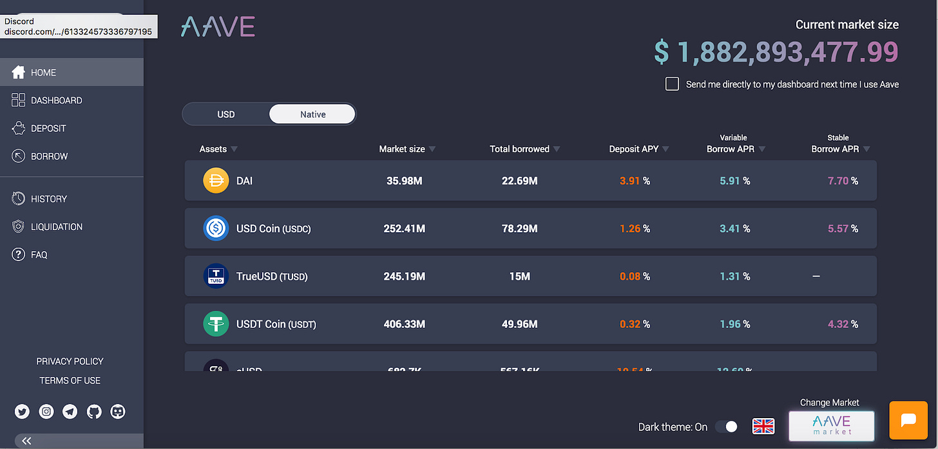Open the USD Coin (USDC) row name
This screenshot has width=938, height=449.
coord(273,228)
